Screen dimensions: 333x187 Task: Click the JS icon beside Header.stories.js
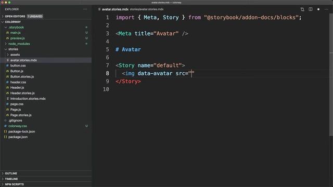tap(7, 93)
